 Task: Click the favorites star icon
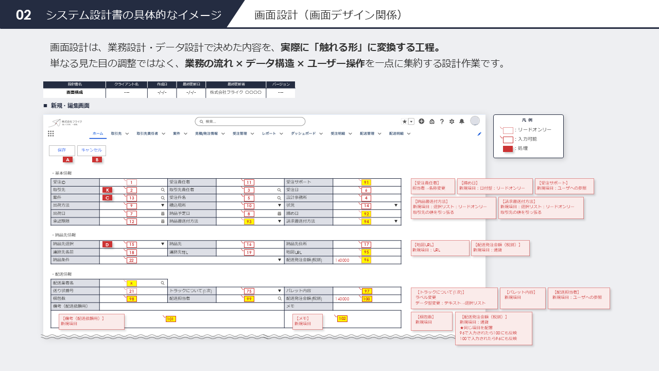pos(405,122)
